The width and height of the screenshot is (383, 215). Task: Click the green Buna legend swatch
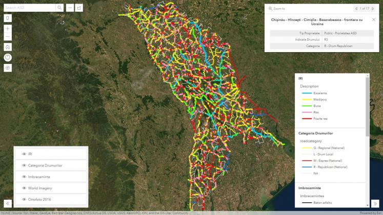[x=307, y=106]
